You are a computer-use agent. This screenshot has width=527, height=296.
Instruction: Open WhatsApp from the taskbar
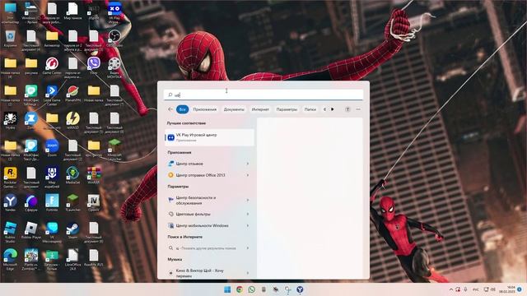[x=251, y=289]
